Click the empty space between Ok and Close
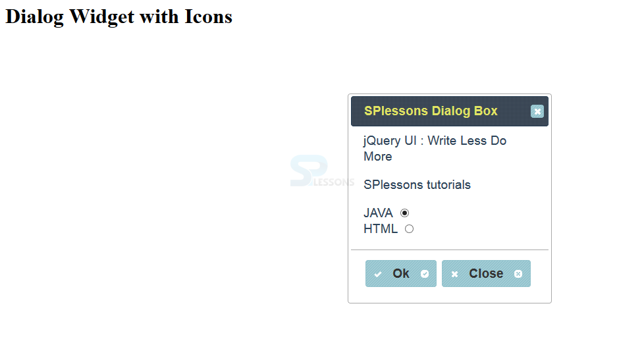Viewport: 644px width, 341px height. [x=439, y=274]
